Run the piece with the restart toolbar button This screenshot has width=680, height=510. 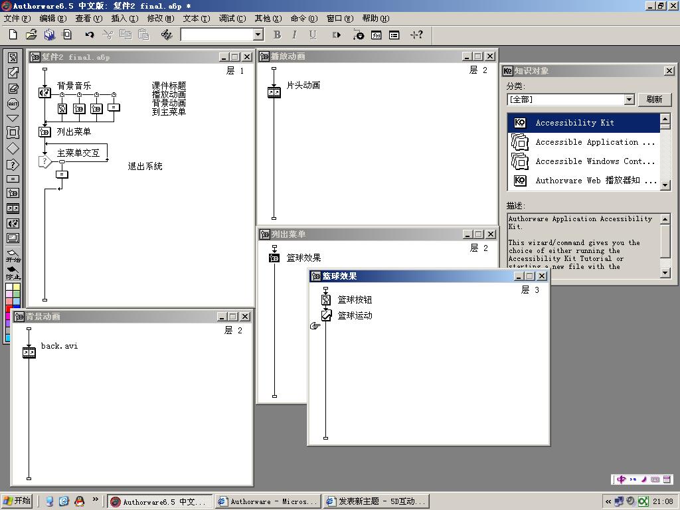tap(337, 35)
